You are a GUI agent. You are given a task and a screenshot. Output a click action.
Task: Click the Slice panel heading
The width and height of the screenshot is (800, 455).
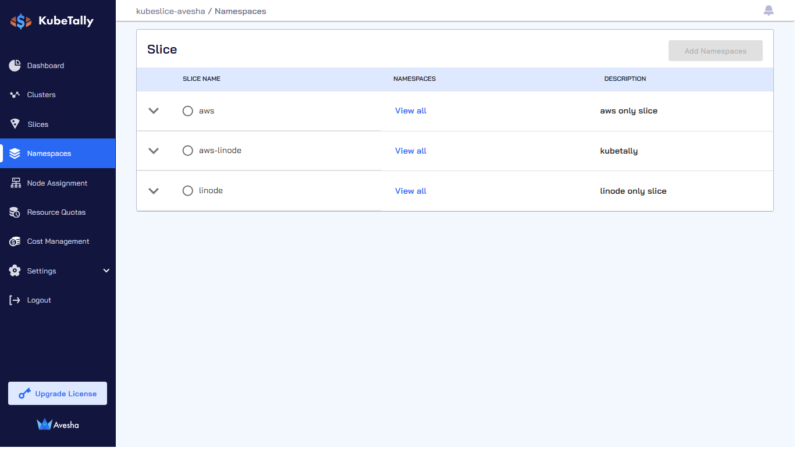click(162, 49)
